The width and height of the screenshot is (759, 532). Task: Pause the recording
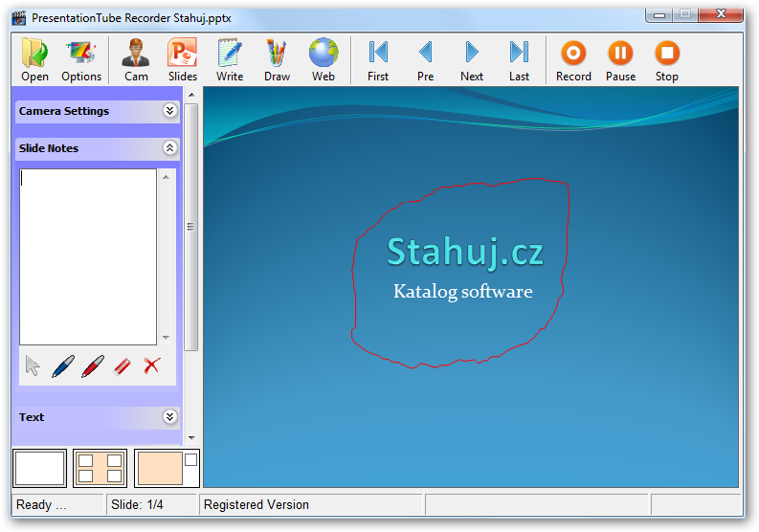[x=620, y=60]
